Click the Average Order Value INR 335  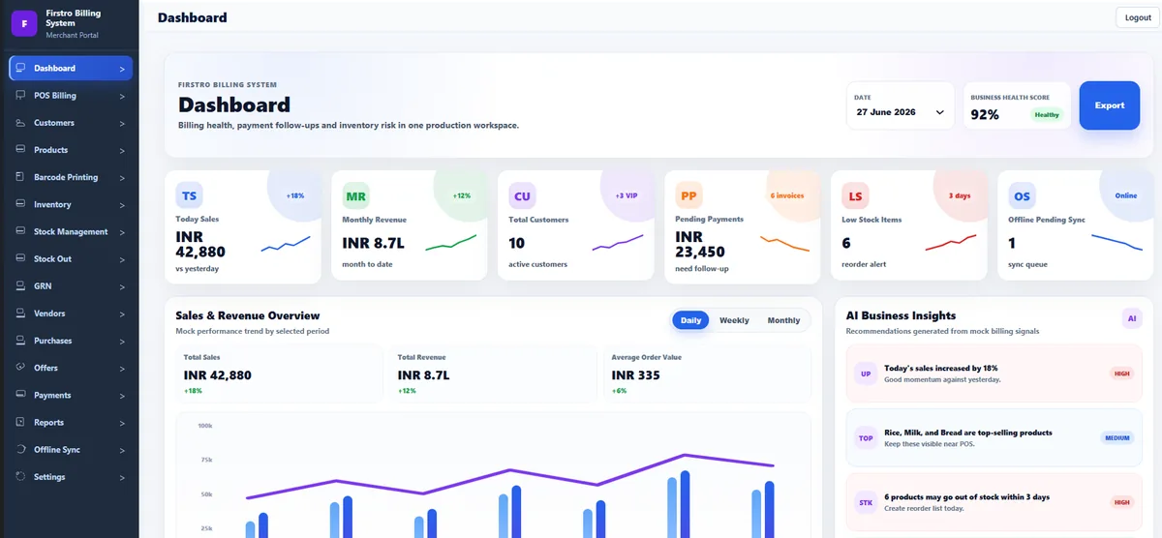(x=635, y=374)
